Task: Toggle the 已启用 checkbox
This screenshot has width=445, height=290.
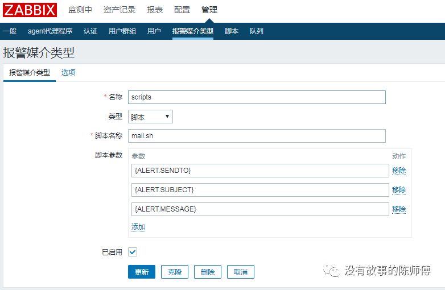Action: 133,252
